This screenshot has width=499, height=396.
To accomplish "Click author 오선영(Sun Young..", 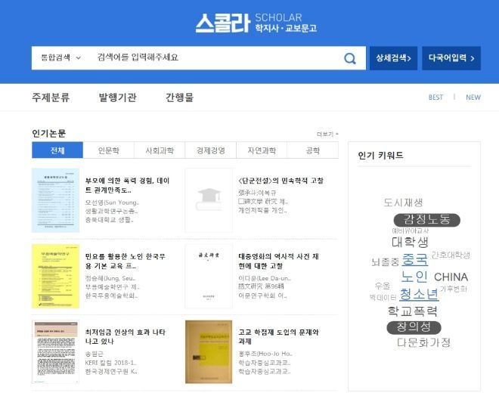I will [112, 203].
